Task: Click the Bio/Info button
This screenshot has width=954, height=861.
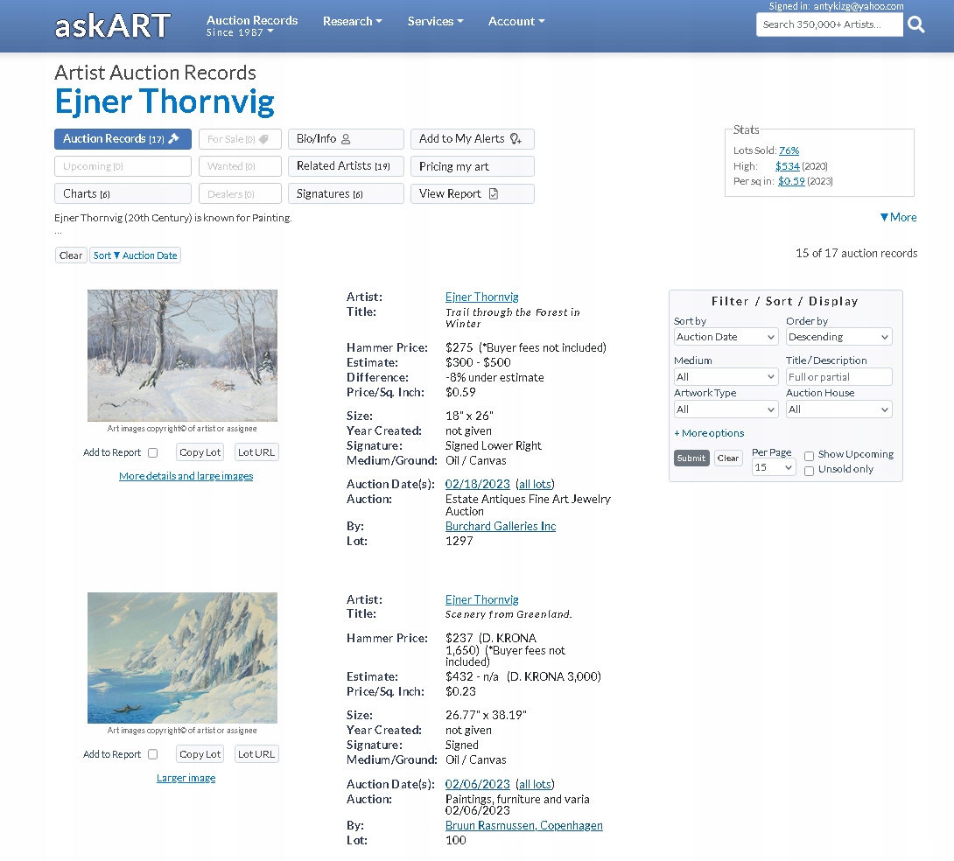Action: pyautogui.click(x=346, y=138)
